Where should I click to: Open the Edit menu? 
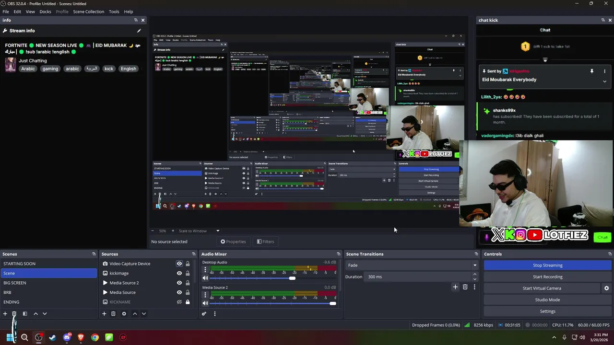point(17,11)
